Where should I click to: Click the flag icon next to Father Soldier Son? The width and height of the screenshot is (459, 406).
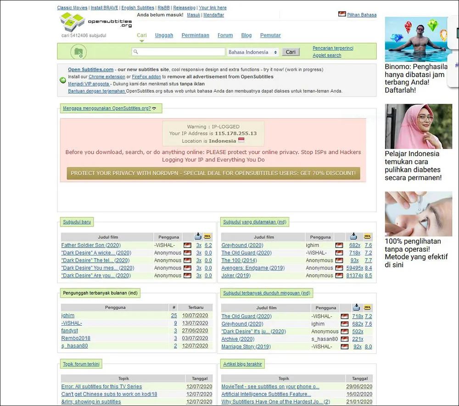187,246
